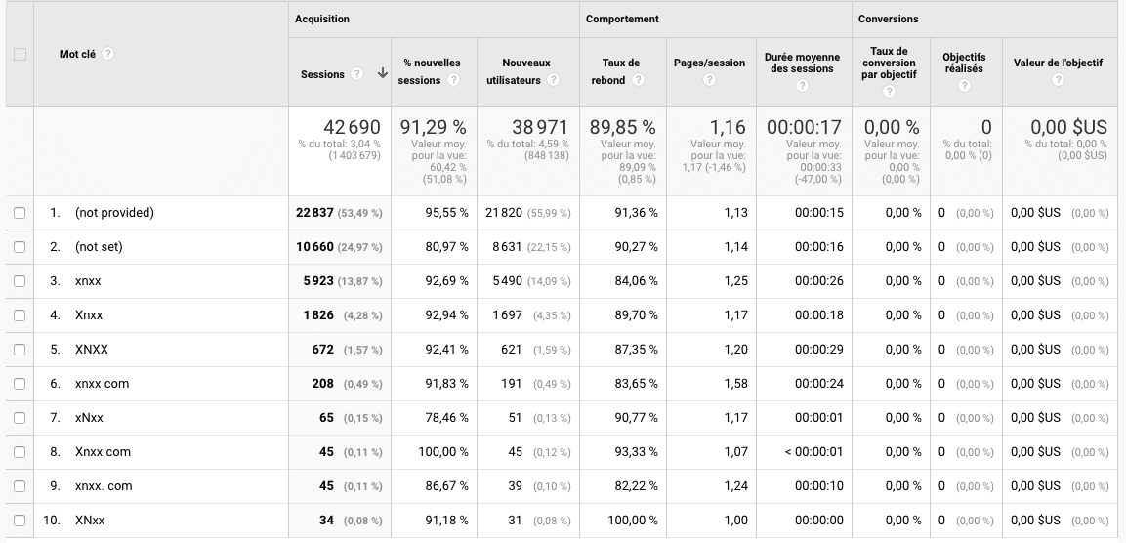Sort by Taux de conversion par objectif
Viewport: 1126px width, 543px height.
(888, 63)
